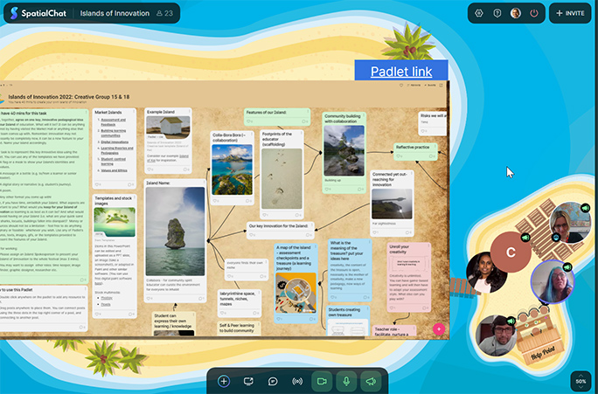The image size is (598, 394).
Task: Click the Remake button in Padlet header
Action: pos(415,86)
